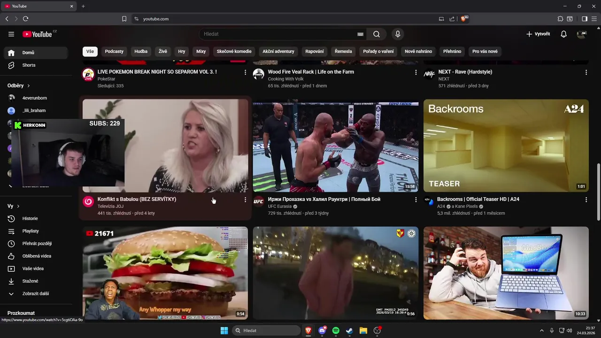Image resolution: width=601 pixels, height=338 pixels.
Task: Open options menu for LIVE POKEMON BREAK NIGHT video
Action: click(x=245, y=72)
